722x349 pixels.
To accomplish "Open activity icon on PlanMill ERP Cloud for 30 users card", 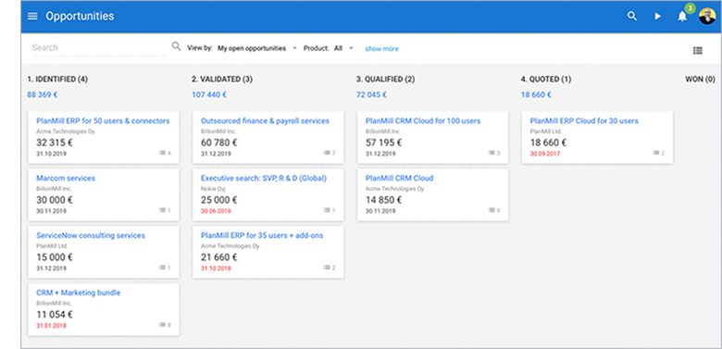I will point(658,153).
